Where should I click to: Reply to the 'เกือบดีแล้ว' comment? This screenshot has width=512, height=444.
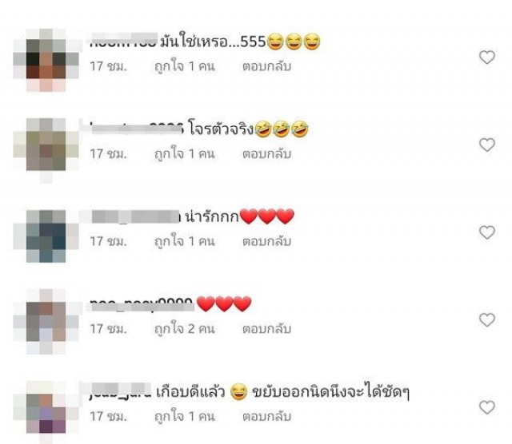coord(266,417)
